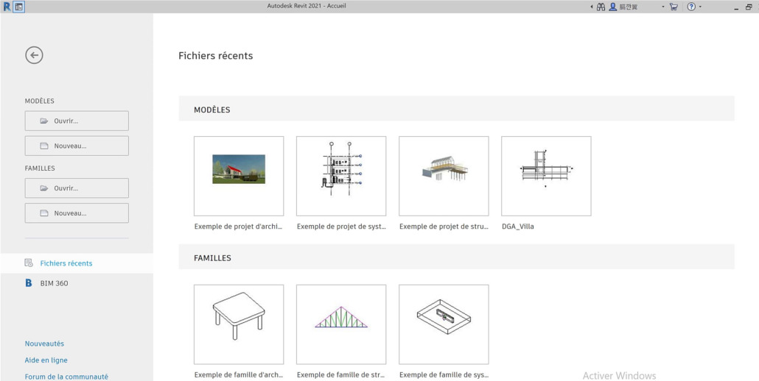Image resolution: width=759 pixels, height=381 pixels.
Task: Click the 'DGA_Villa' file name
Action: 518,227
